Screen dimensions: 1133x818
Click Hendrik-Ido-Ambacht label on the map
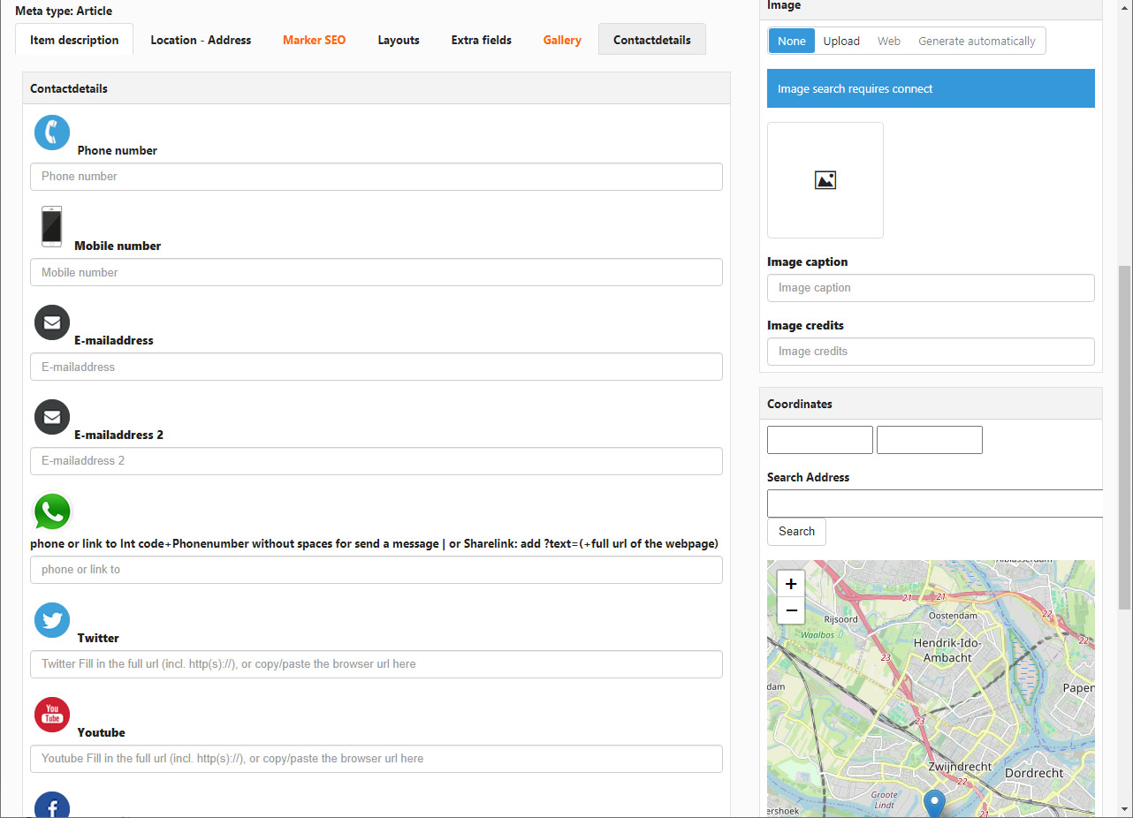pos(947,650)
